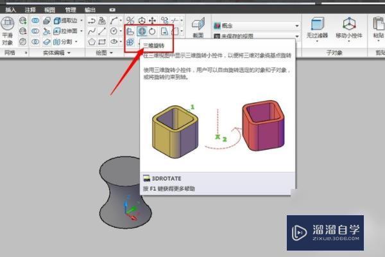
Task: Select the Circle draw tool
Action: point(114,31)
